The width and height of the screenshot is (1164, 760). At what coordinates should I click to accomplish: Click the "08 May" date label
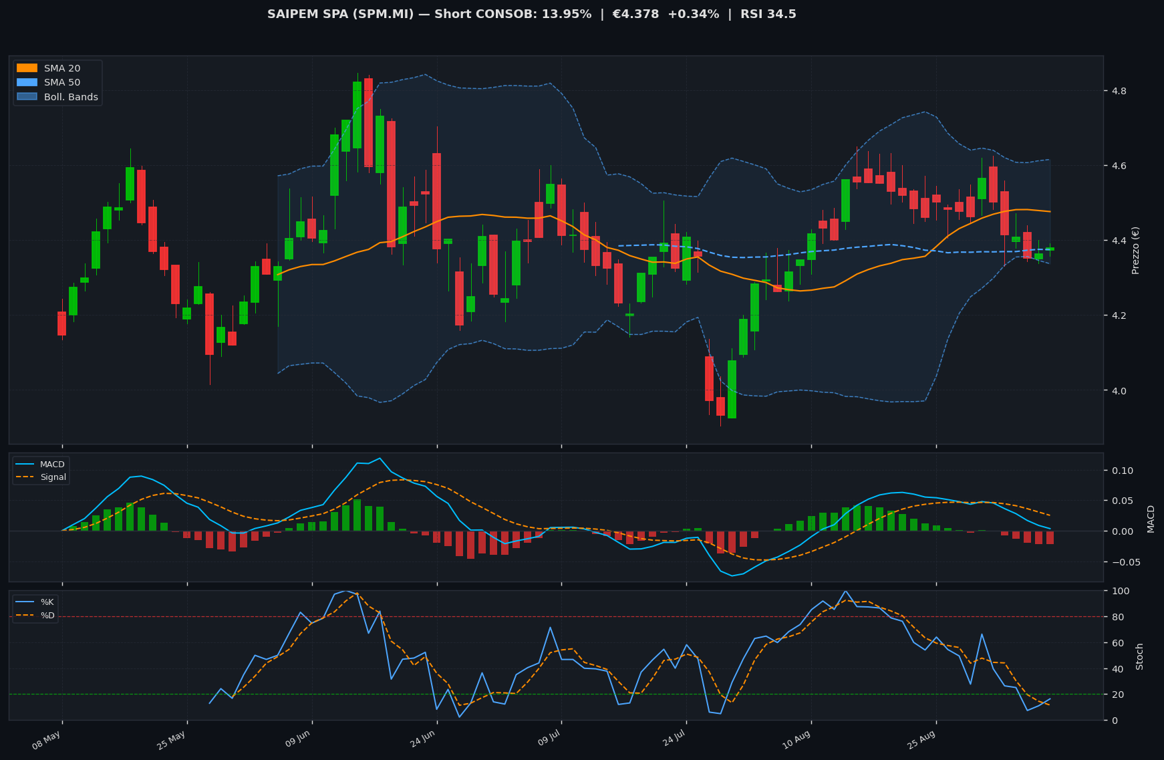(x=47, y=740)
